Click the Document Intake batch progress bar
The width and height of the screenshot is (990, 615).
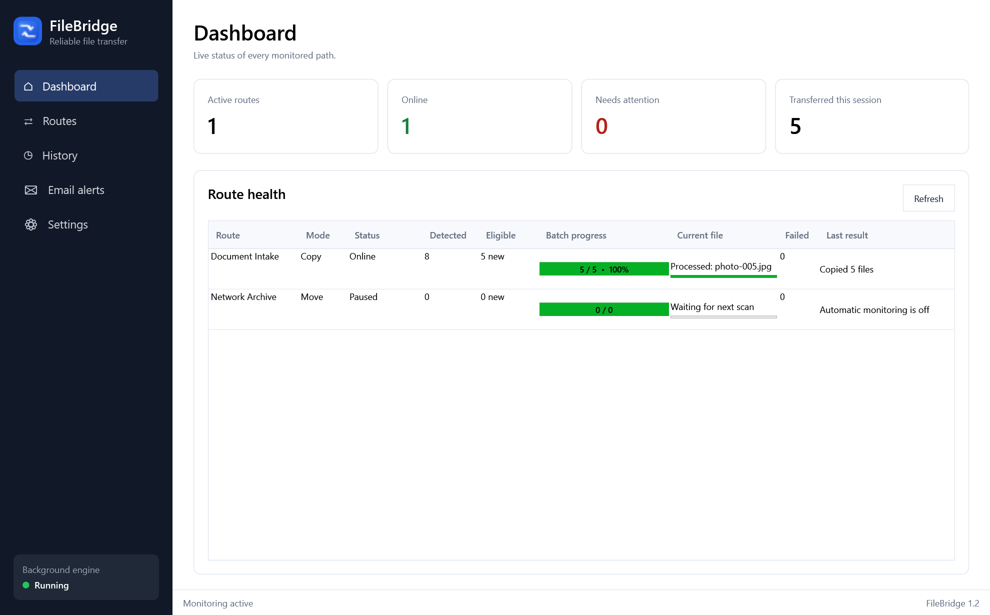point(604,269)
